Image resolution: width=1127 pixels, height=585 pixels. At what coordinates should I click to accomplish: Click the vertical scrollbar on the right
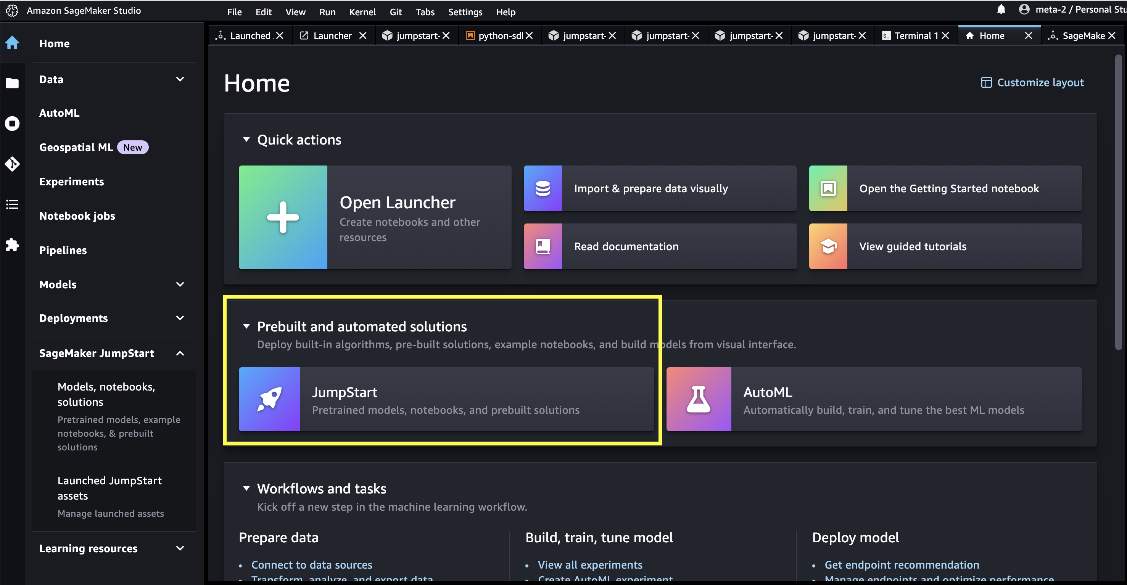[x=1118, y=201]
